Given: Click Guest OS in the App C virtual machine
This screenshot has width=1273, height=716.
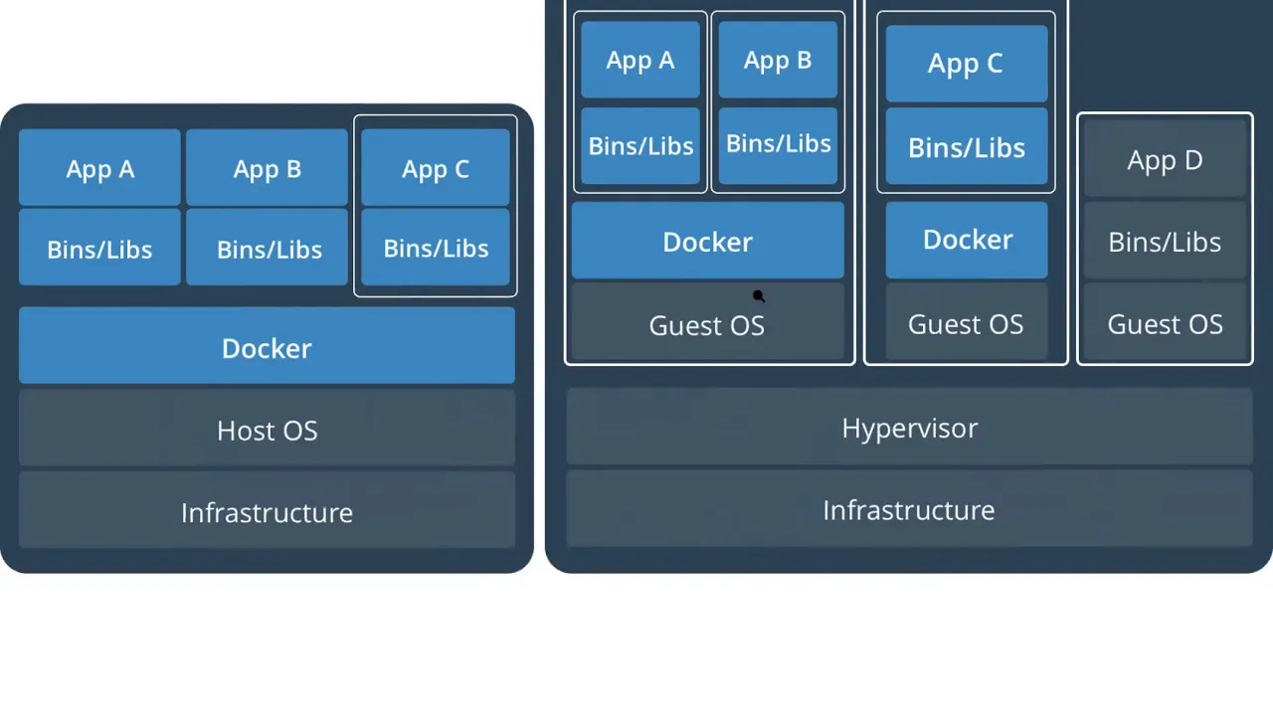Looking at the screenshot, I should point(967,322).
